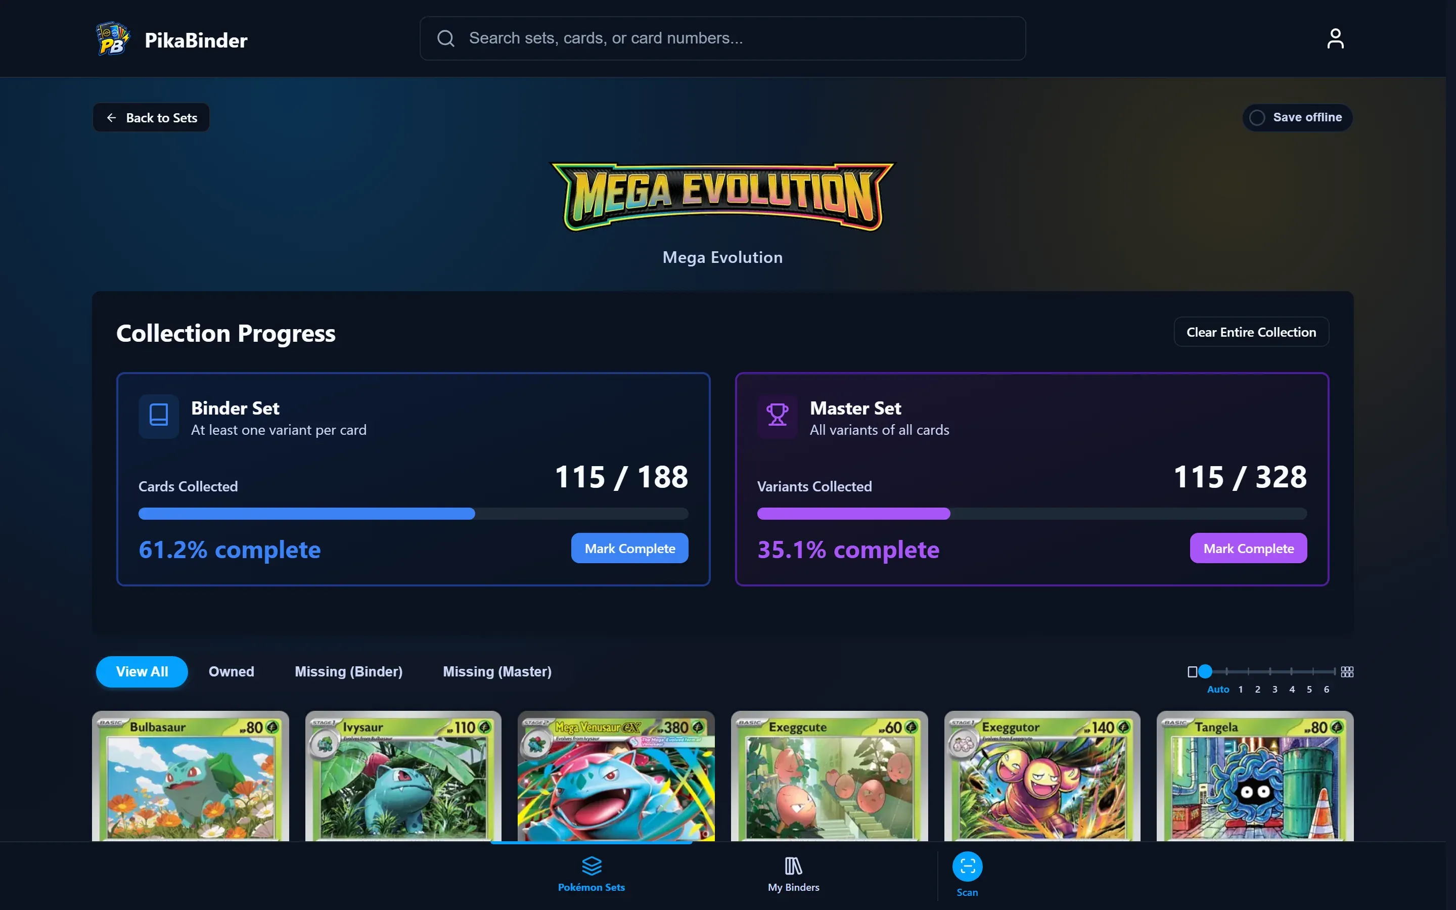Open My Binders in bottom navigation

click(793, 874)
